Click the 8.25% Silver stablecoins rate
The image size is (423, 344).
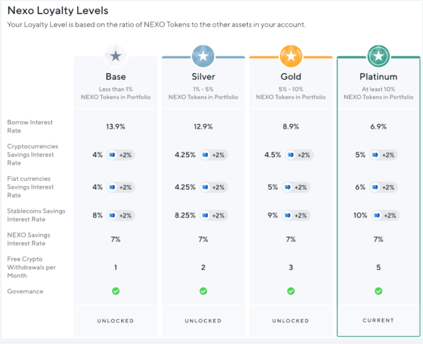[185, 215]
